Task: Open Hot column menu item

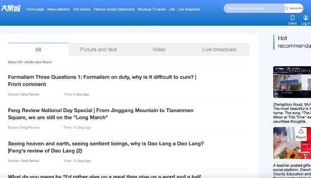Action: point(82,9)
